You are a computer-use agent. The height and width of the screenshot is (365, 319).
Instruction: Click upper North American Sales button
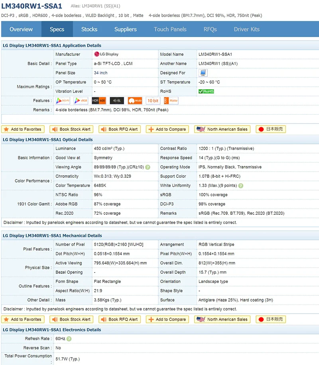(x=222, y=129)
